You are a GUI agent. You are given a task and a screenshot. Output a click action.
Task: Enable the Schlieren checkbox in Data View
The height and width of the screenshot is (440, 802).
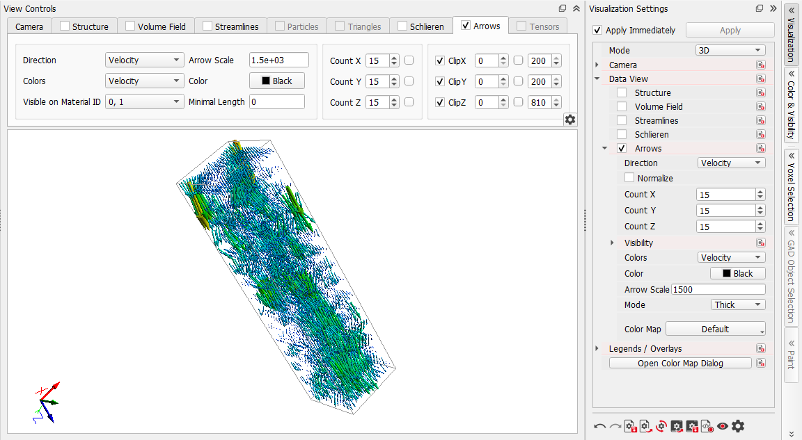(x=622, y=134)
